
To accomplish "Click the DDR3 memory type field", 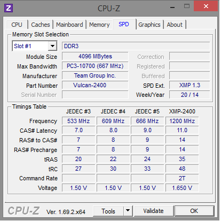I will [x=136, y=46].
